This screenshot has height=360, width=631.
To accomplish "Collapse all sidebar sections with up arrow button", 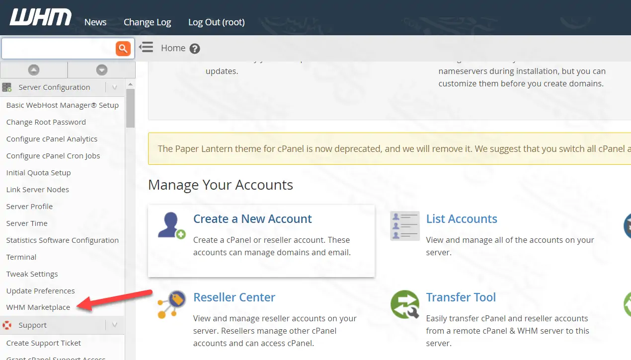I will click(34, 70).
